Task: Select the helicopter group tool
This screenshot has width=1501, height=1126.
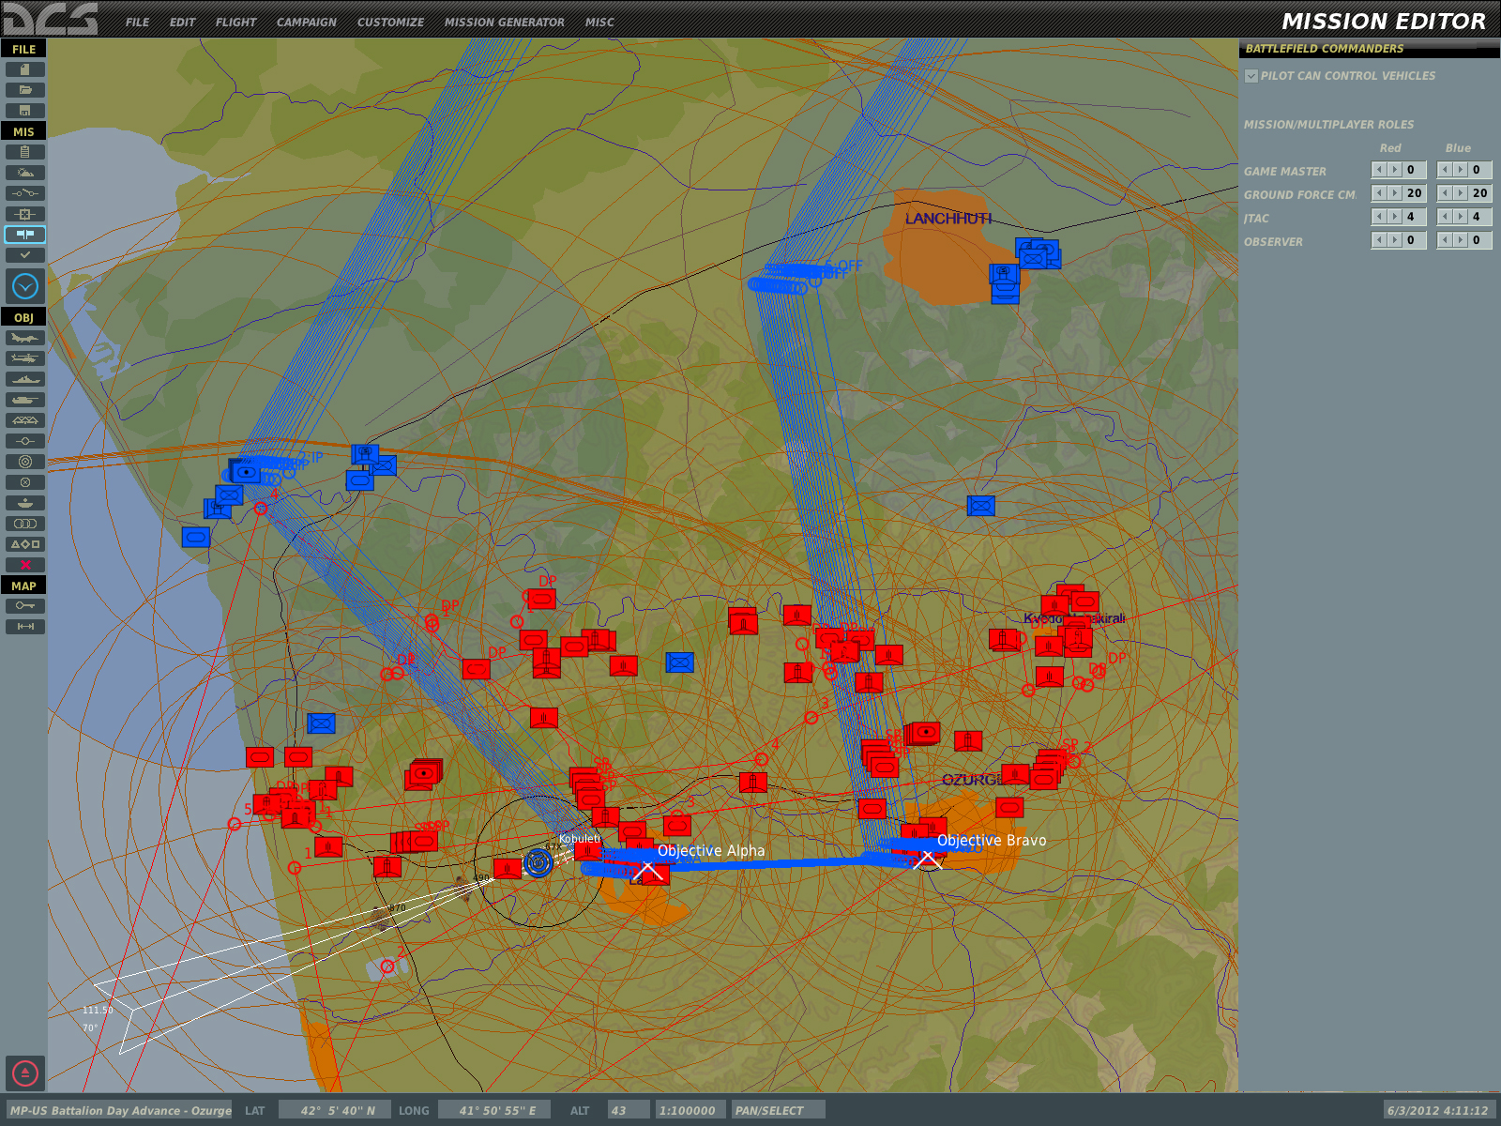Action: [x=25, y=358]
